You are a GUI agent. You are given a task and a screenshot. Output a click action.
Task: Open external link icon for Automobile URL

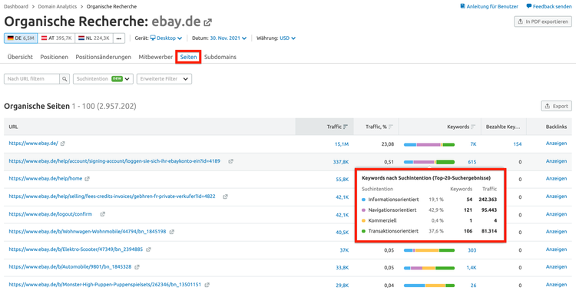[137, 267]
